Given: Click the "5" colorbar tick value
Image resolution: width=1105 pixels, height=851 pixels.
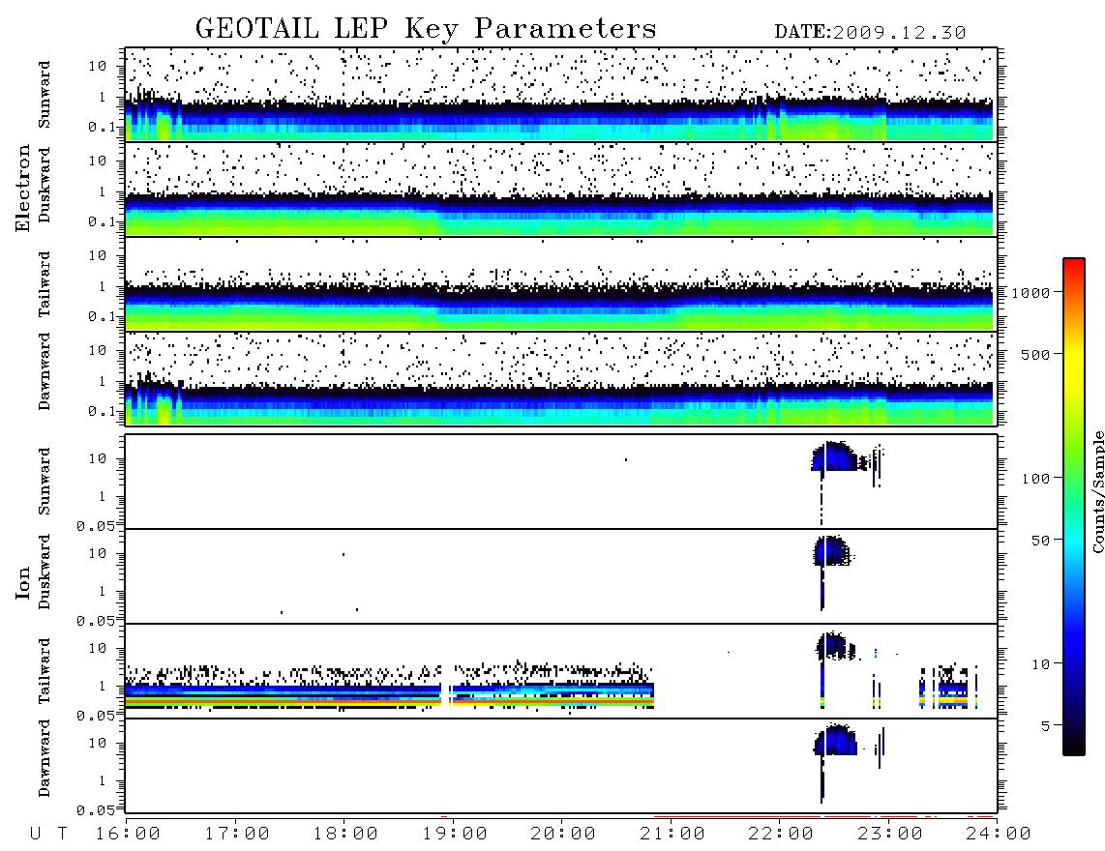Looking at the screenshot, I should pyautogui.click(x=1046, y=726).
